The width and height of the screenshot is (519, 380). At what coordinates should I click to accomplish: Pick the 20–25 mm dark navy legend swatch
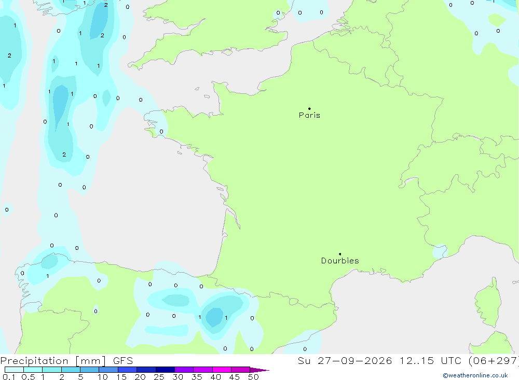pyautogui.click(x=146, y=370)
